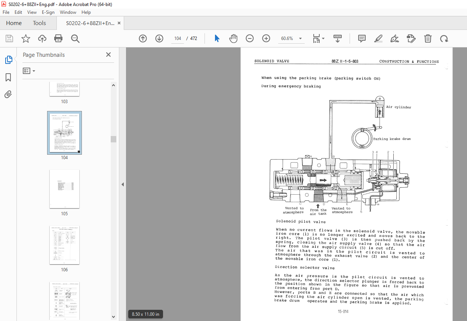
Task: Open the Window menu
Action: pos(68,12)
